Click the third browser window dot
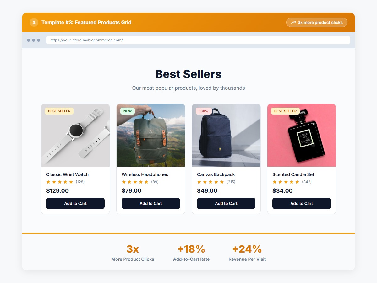This screenshot has height=283, width=377. tap(39, 40)
